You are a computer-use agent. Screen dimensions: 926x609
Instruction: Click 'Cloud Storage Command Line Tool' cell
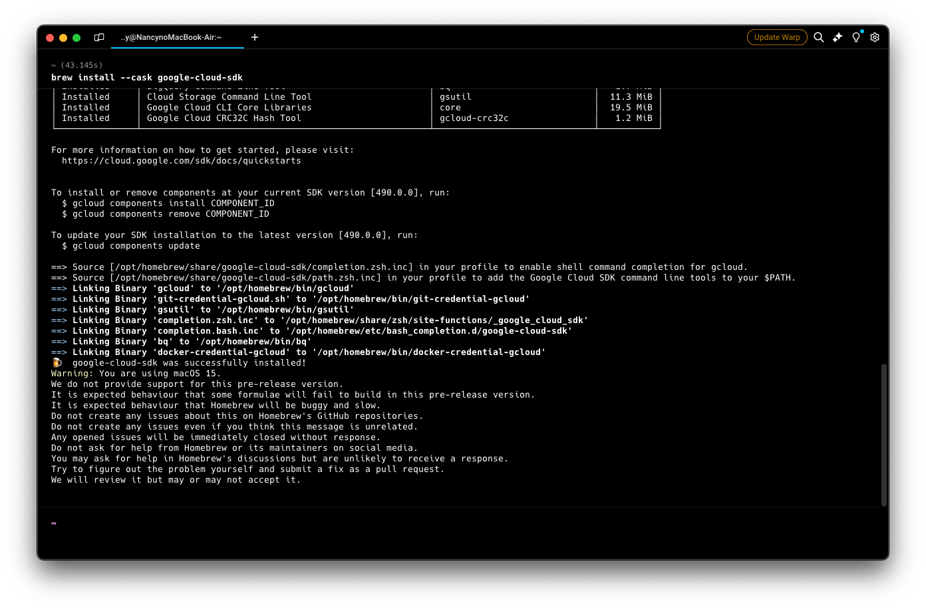pos(230,97)
